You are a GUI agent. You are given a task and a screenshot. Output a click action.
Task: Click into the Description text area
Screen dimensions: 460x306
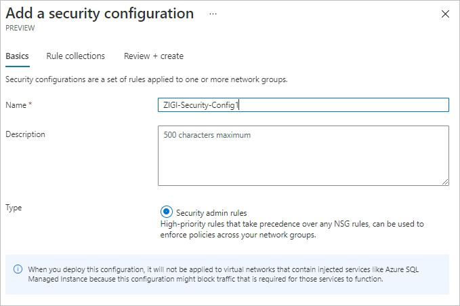304,156
